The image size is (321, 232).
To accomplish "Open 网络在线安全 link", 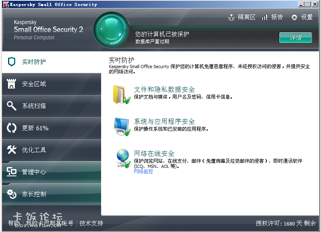I will [x=154, y=153].
